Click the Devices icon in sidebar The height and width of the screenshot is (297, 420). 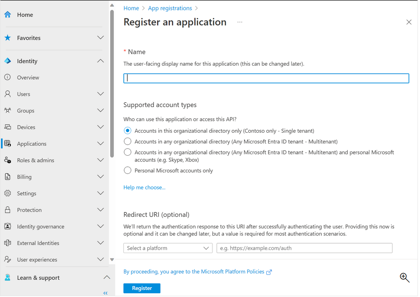[x=7, y=127]
